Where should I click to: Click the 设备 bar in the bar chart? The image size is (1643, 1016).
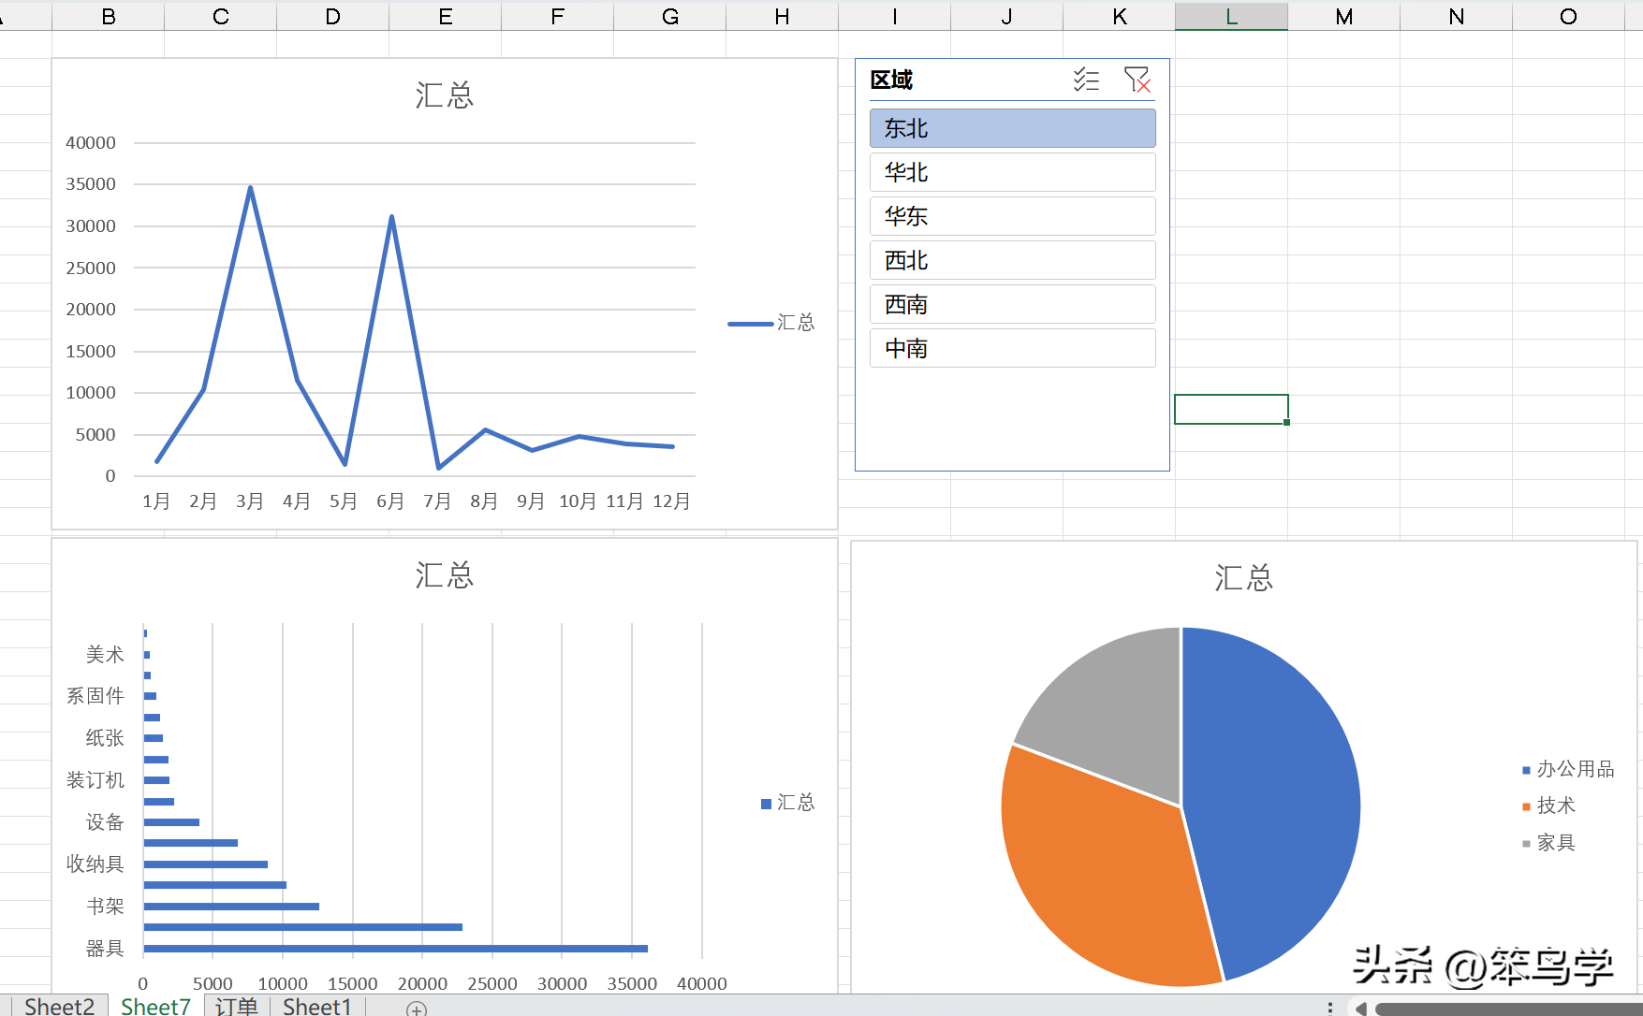click(x=171, y=822)
